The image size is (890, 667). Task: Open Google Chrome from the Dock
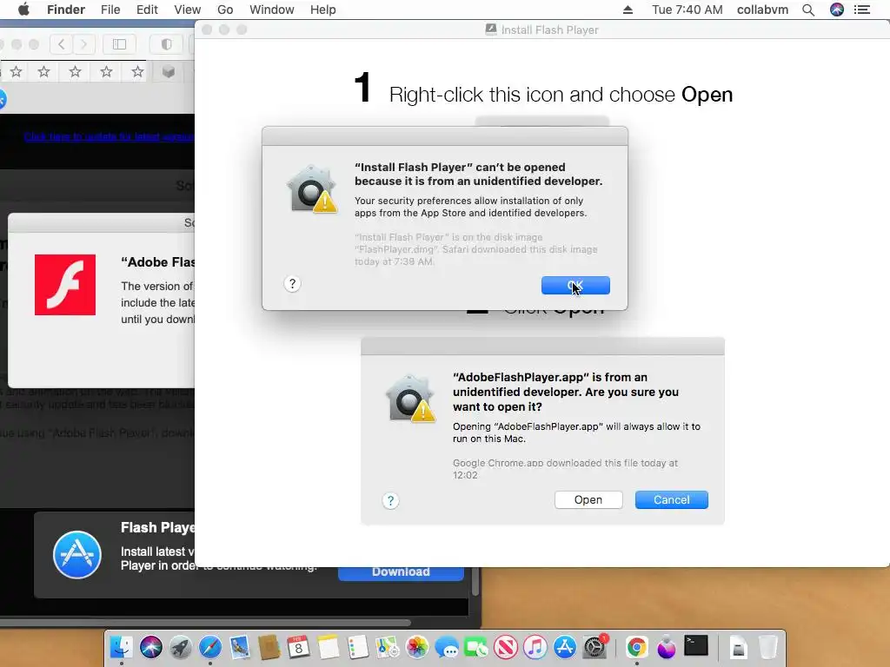coord(637,647)
